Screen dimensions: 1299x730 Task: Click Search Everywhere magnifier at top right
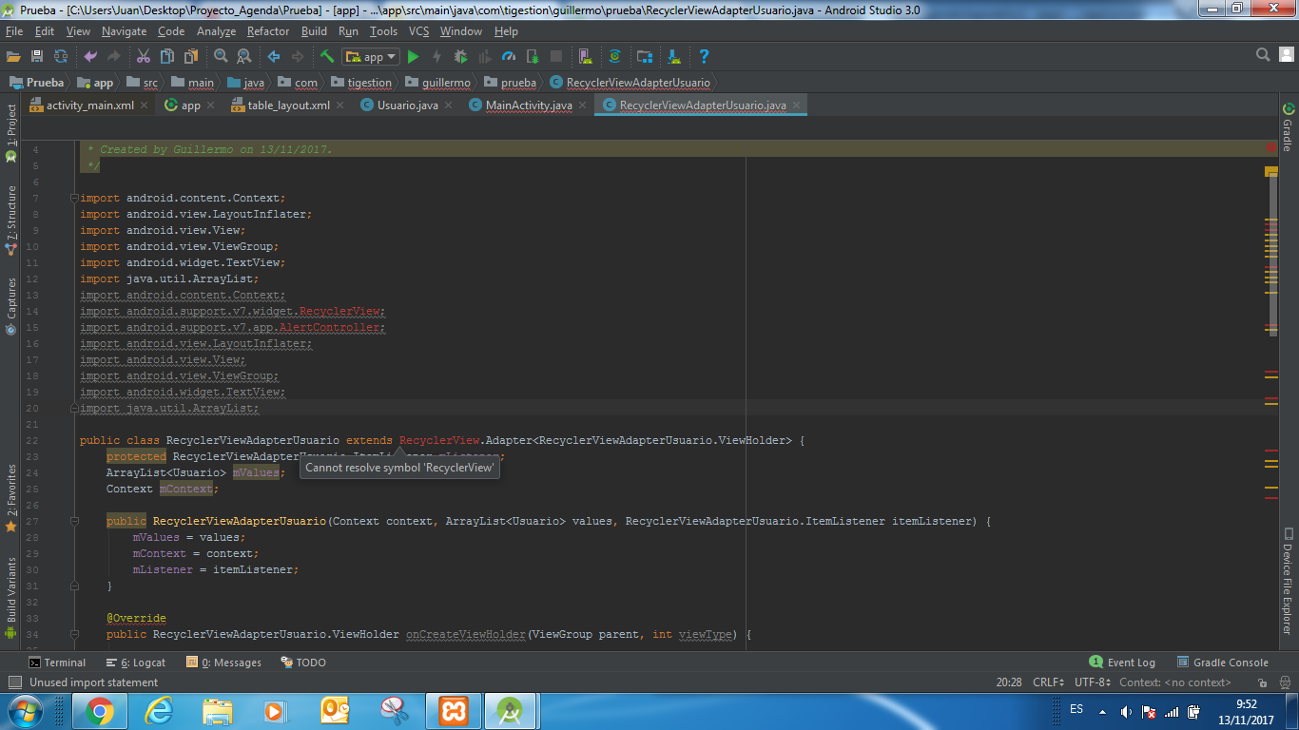[1263, 55]
